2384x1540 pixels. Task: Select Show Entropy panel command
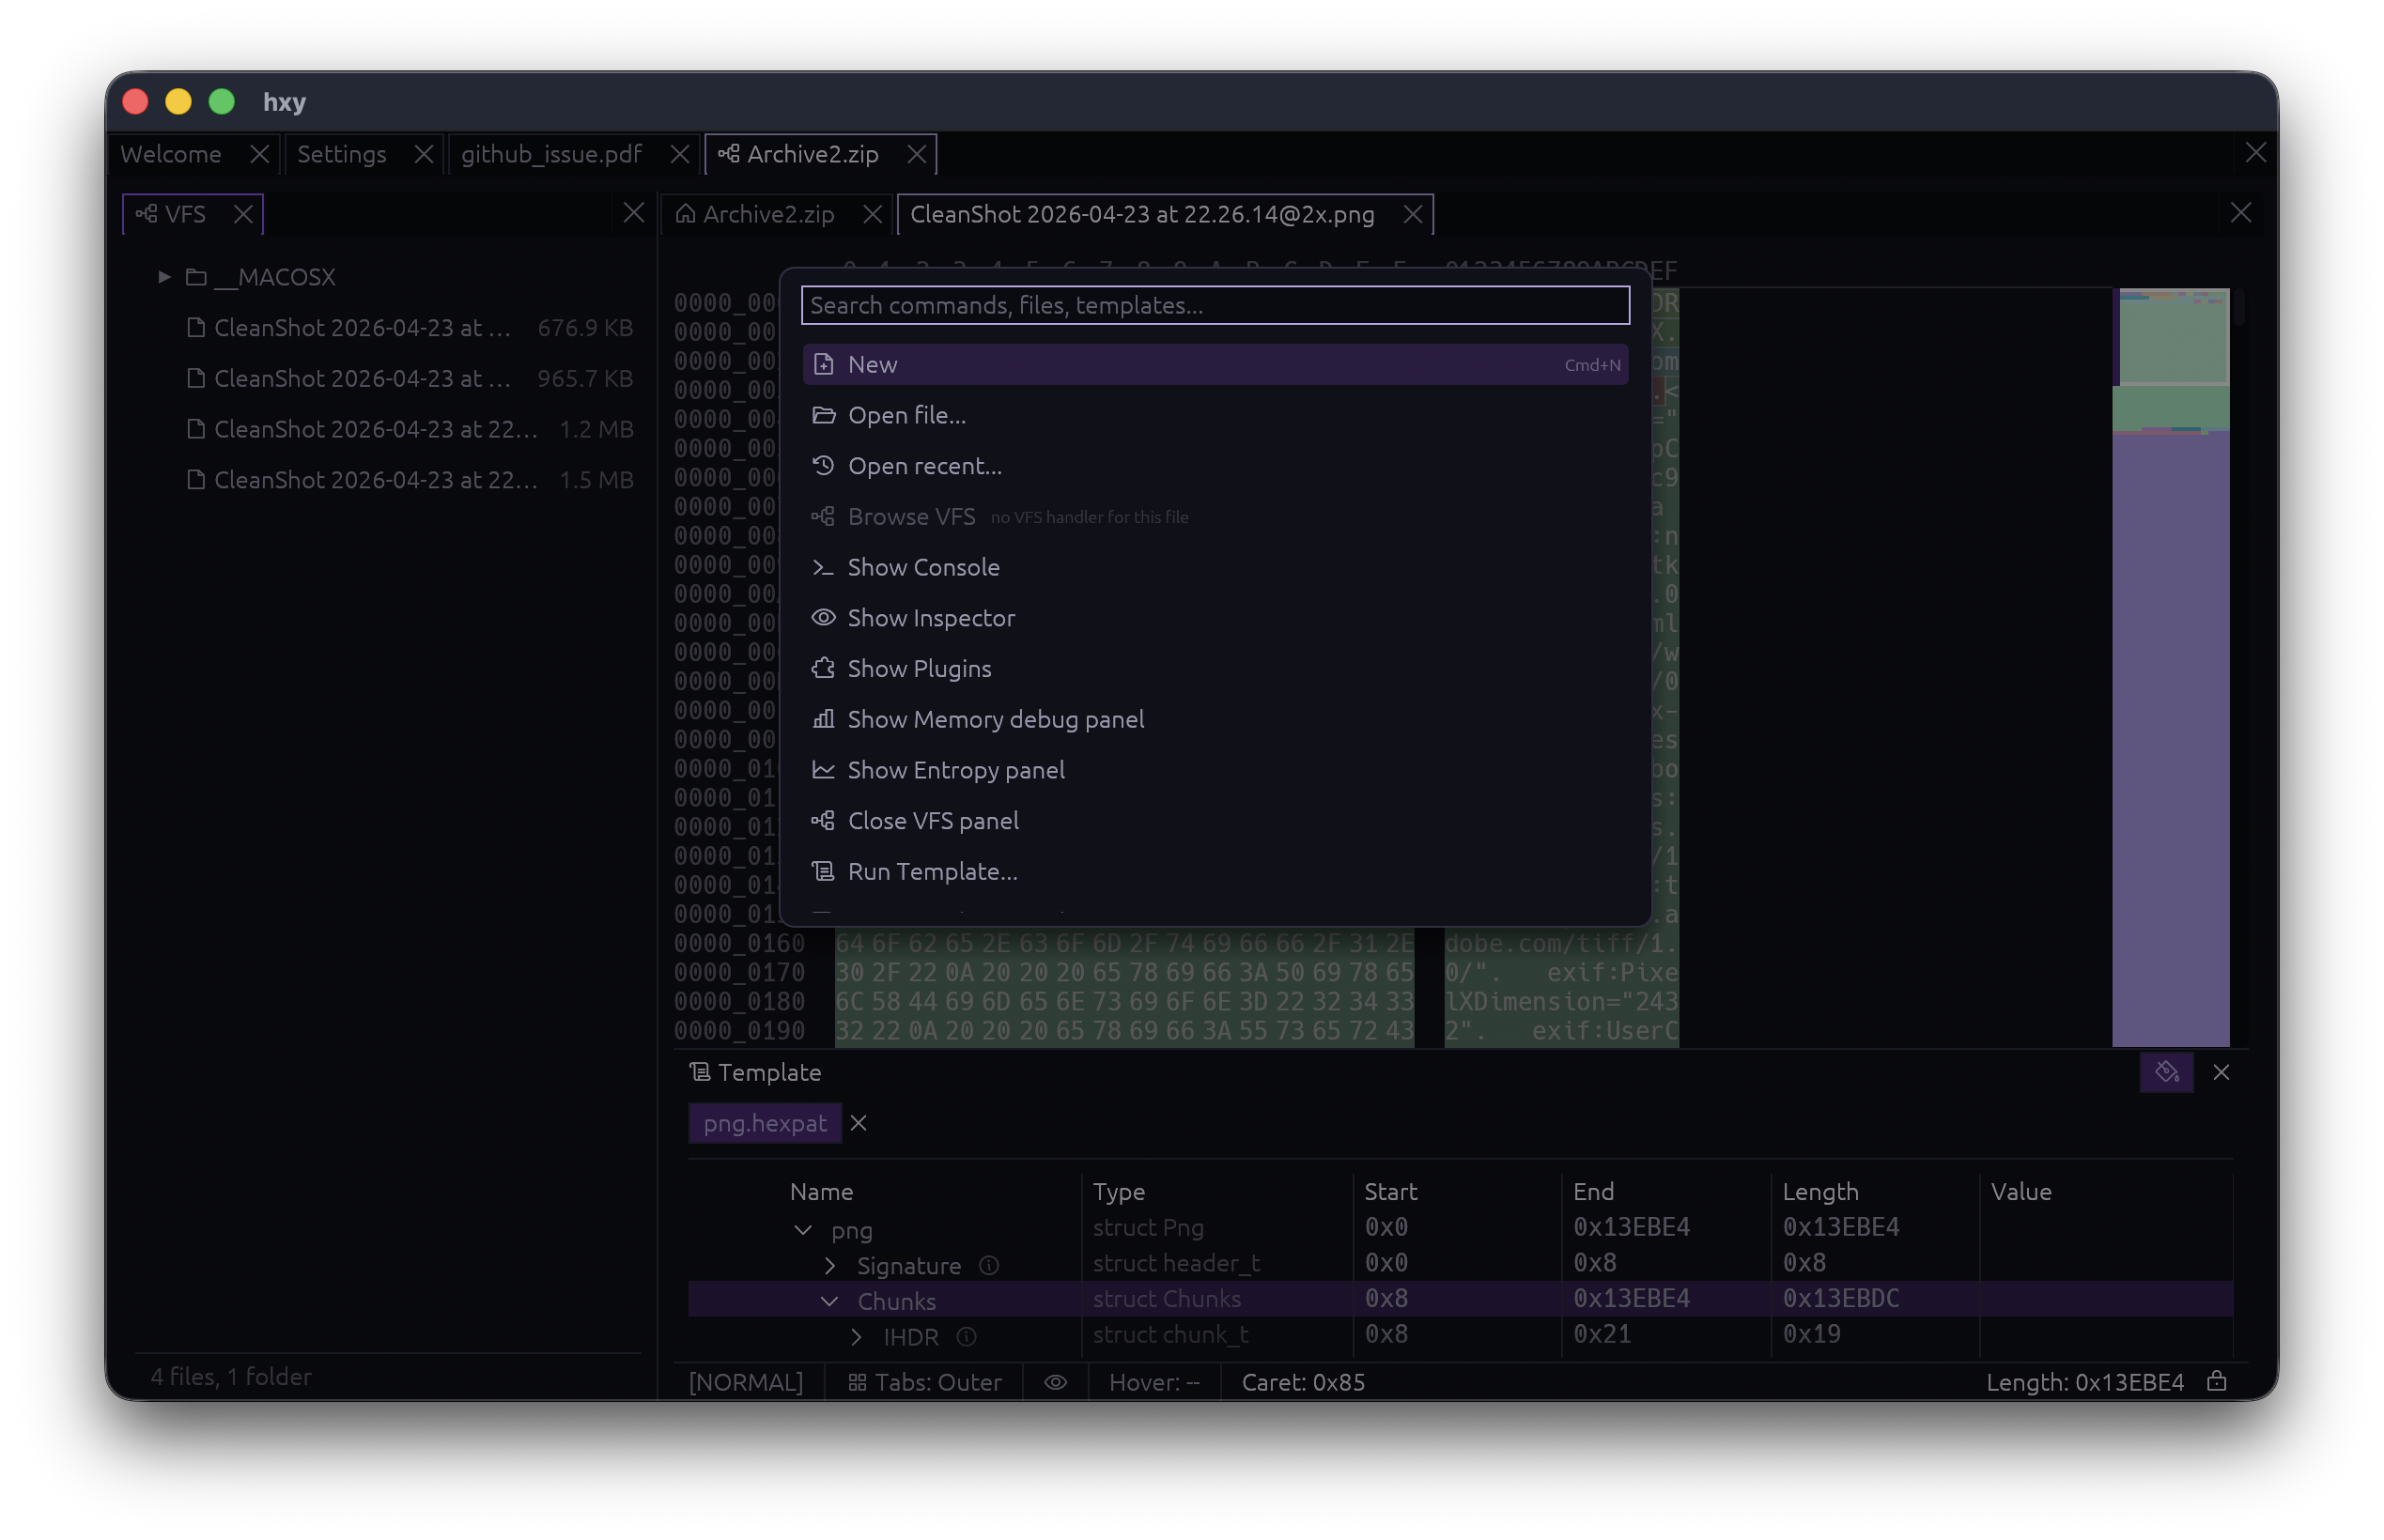pyautogui.click(x=1214, y=770)
